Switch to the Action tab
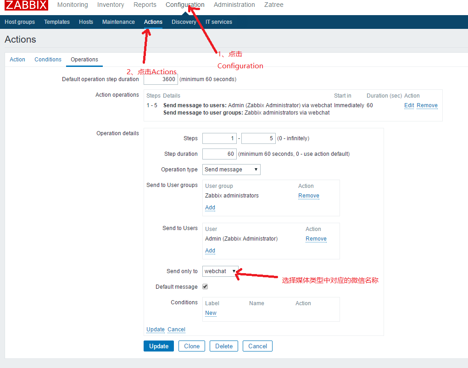This screenshot has height=368, width=468. coord(17,59)
